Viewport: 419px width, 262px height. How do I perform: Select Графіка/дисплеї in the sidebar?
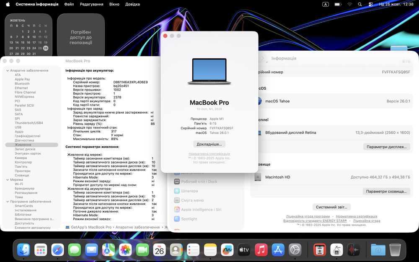click(28, 136)
